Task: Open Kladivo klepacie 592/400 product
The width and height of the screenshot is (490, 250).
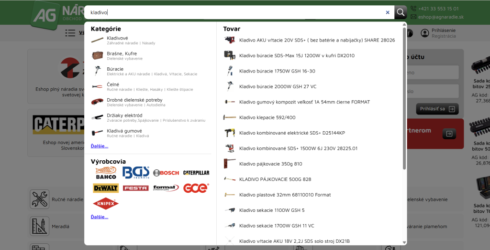Action: (267, 117)
